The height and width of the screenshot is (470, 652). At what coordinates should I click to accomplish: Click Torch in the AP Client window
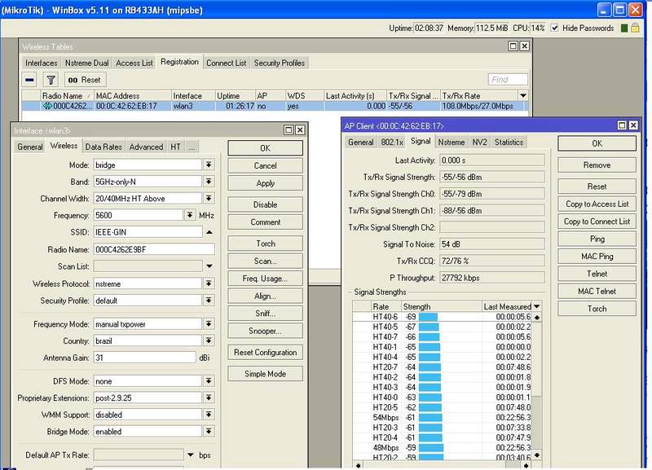pyautogui.click(x=597, y=309)
